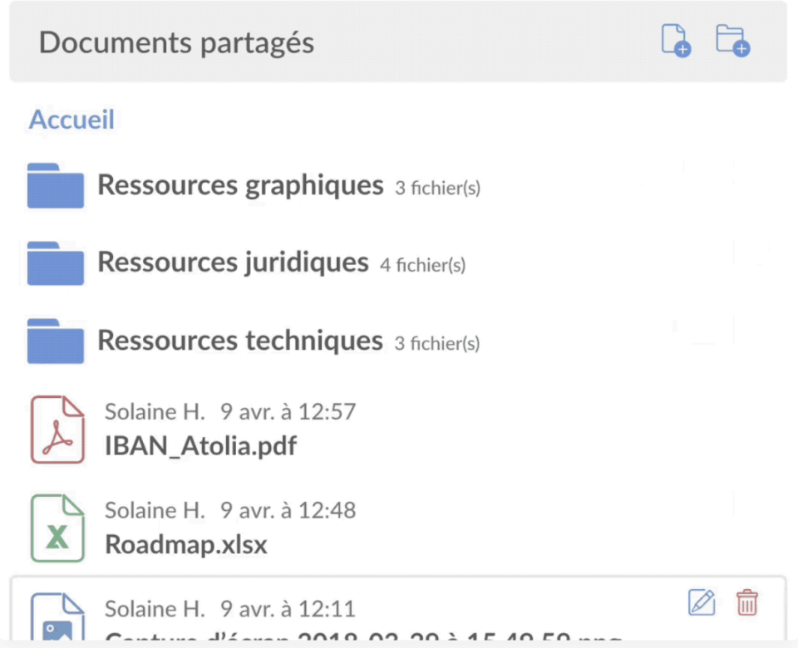Select the Ressources graphiques folder name

pos(240,185)
